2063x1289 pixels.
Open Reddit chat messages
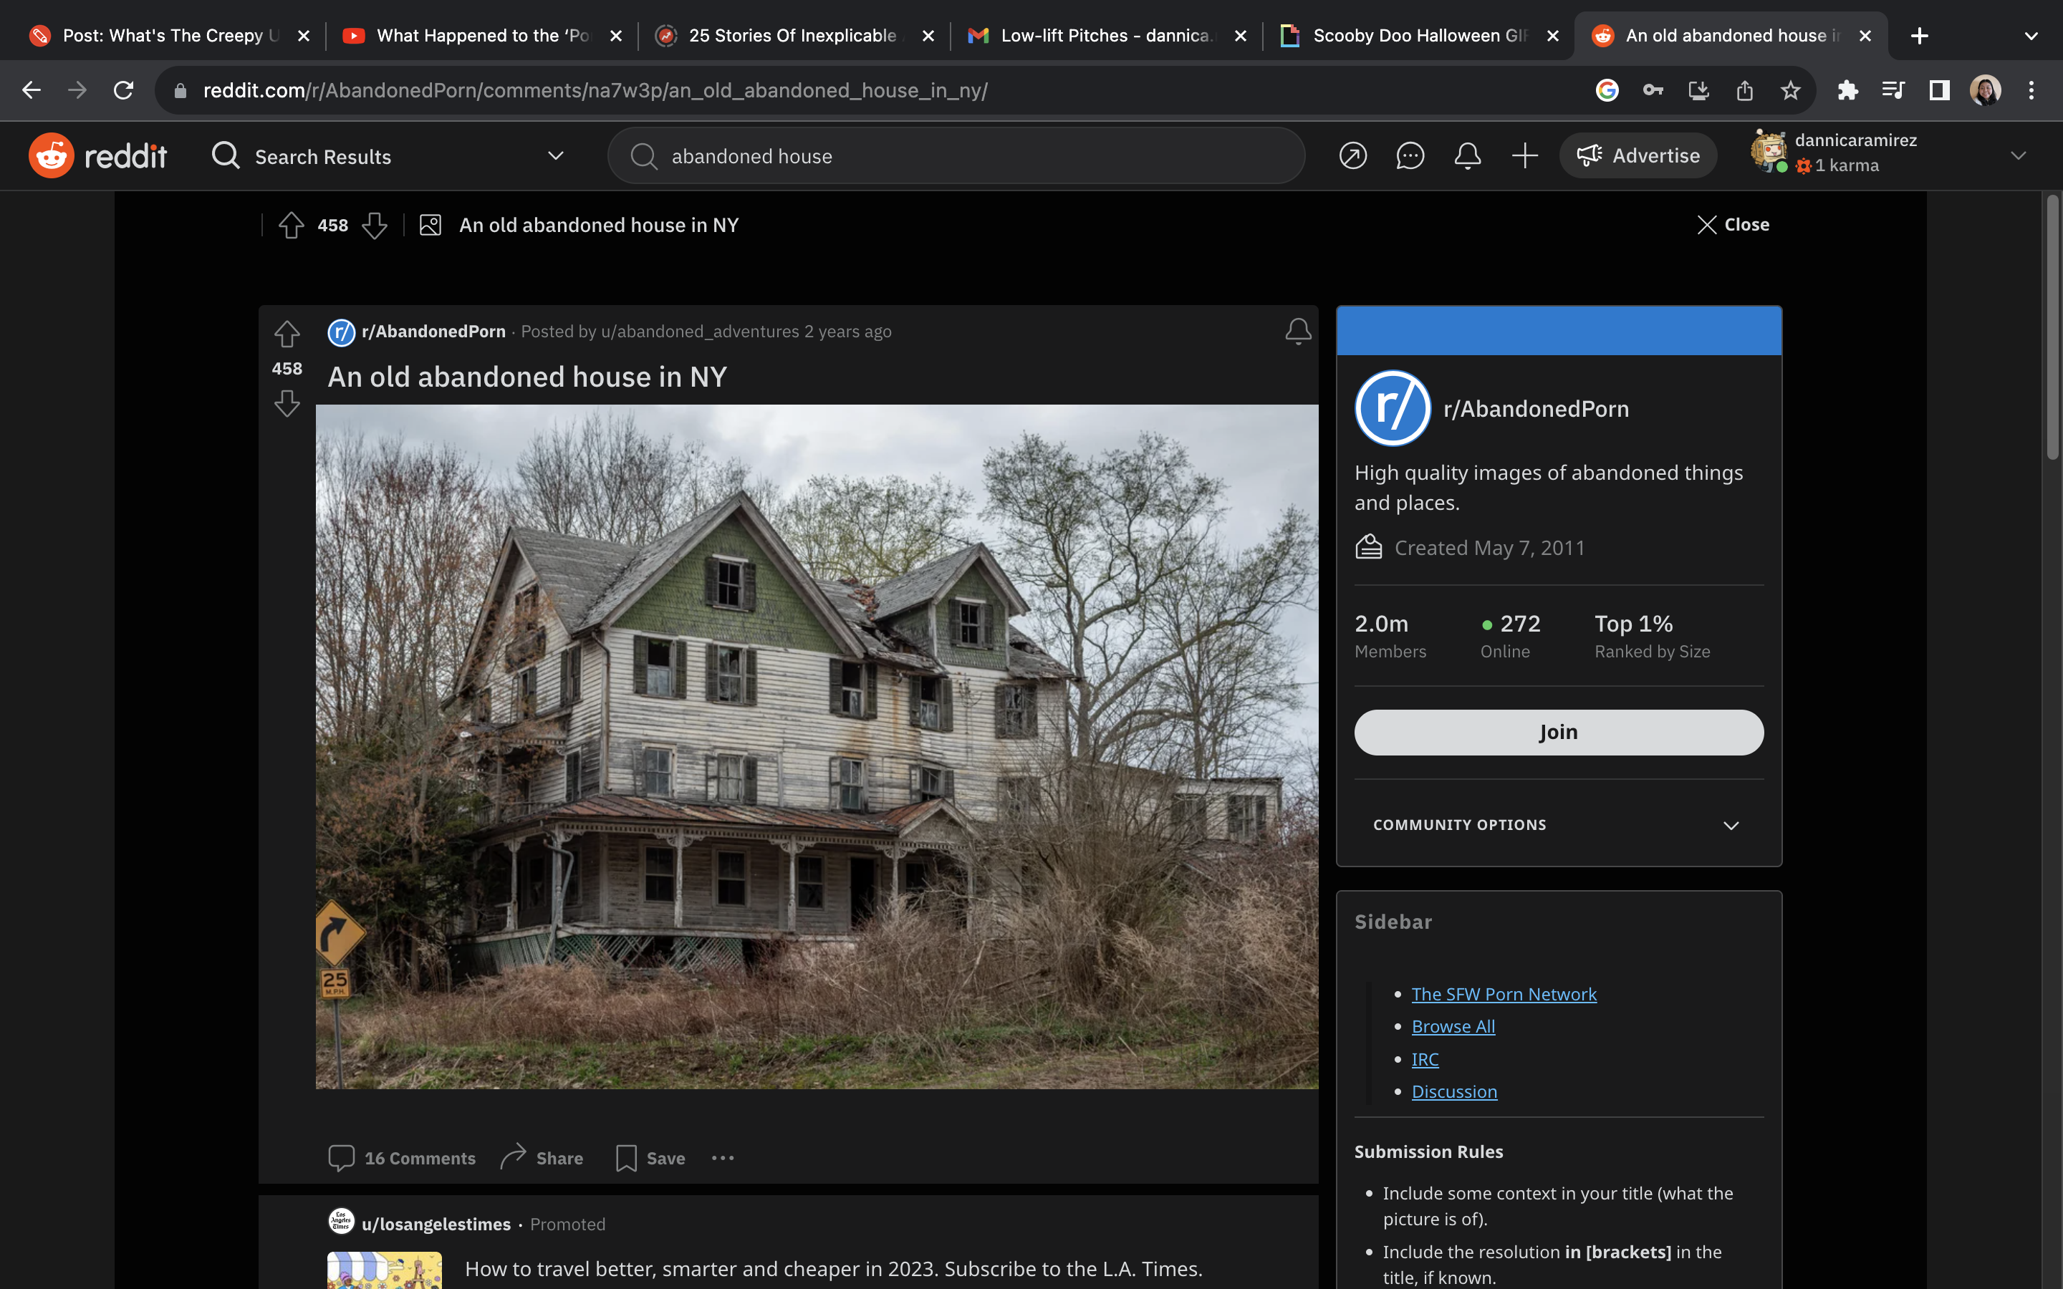pyautogui.click(x=1411, y=155)
